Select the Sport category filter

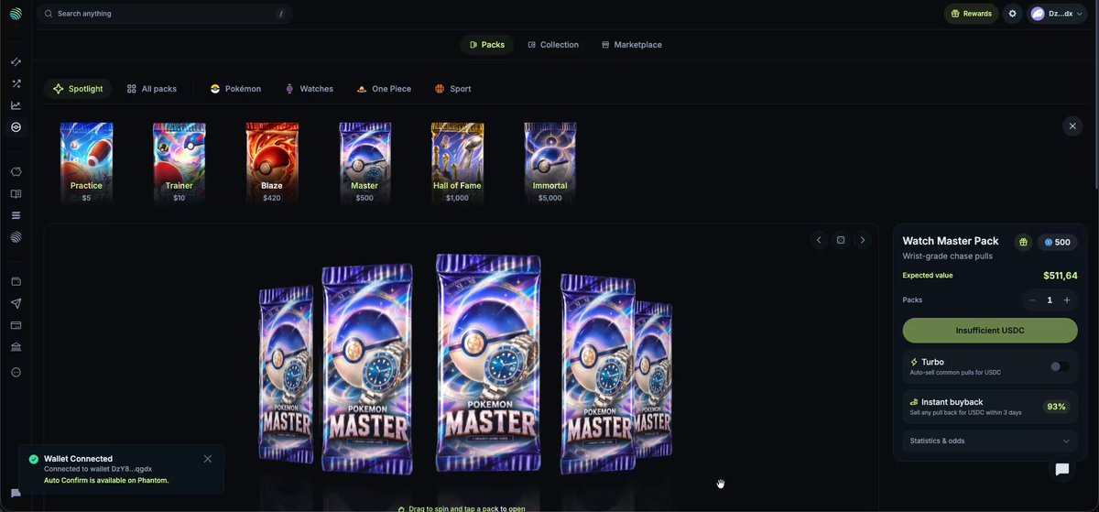(x=453, y=89)
